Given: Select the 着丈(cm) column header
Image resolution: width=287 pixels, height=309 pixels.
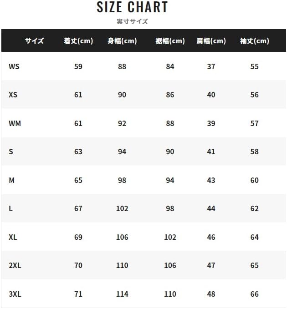Looking at the screenshot, I should coord(78,41).
